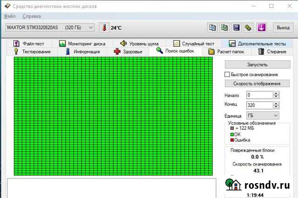Enable the Быстрое сканирование checkbox
Image resolution: width=298 pixels, height=198 pixels.
point(228,75)
